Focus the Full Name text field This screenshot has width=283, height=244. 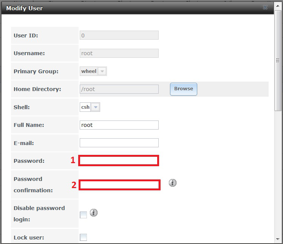(119, 125)
